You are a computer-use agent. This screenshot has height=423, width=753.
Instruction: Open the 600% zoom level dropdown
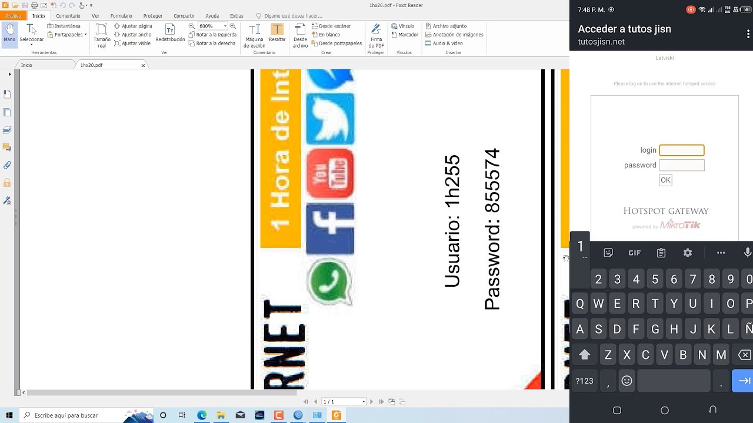click(x=225, y=26)
